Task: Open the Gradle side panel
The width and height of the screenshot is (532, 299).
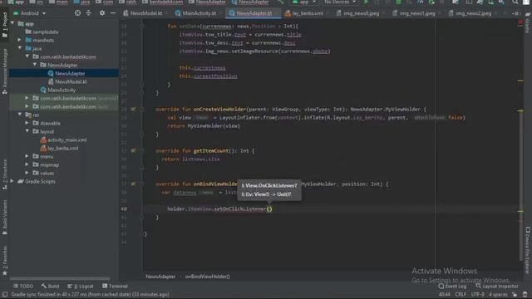Action: click(528, 24)
